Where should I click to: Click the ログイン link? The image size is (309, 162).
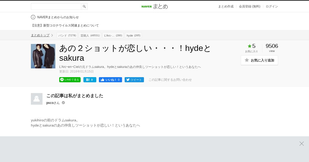[272, 6]
